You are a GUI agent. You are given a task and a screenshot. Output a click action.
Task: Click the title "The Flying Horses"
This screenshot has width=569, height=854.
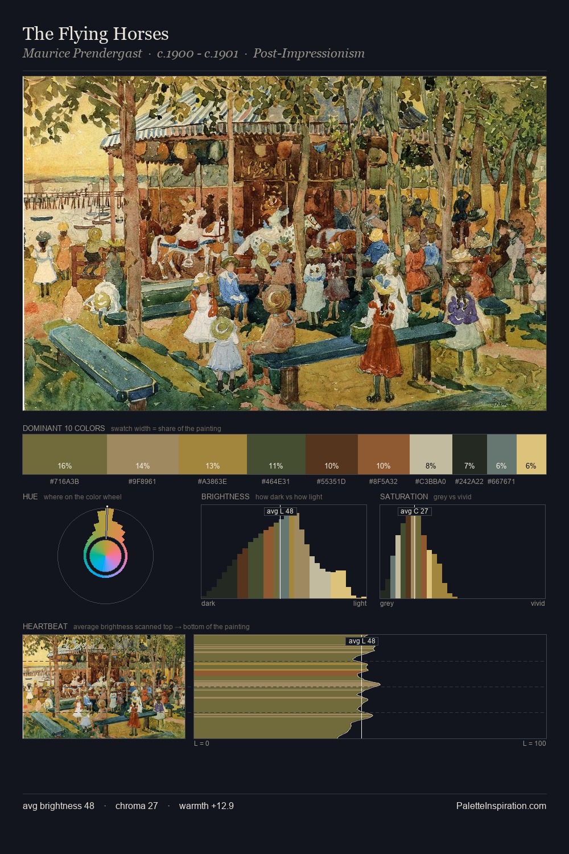click(x=96, y=34)
